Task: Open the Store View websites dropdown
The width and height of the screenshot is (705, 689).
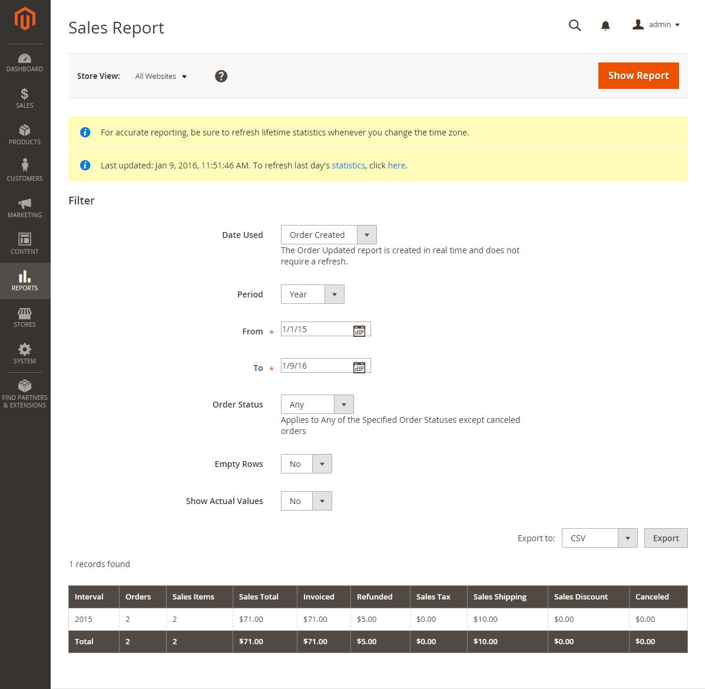Action: [x=160, y=76]
